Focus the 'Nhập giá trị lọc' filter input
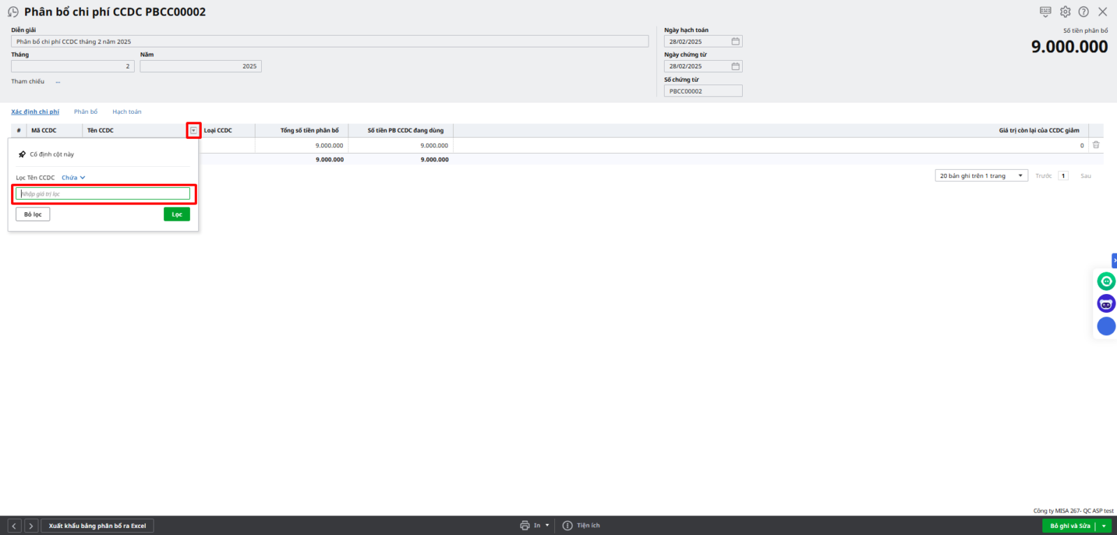1117x535 pixels. (x=103, y=194)
